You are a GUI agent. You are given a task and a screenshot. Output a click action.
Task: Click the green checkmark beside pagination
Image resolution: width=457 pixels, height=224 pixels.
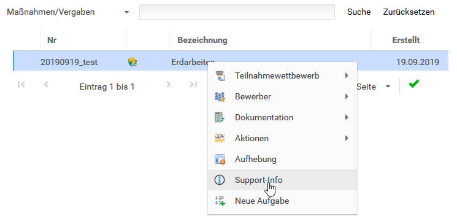pos(414,83)
